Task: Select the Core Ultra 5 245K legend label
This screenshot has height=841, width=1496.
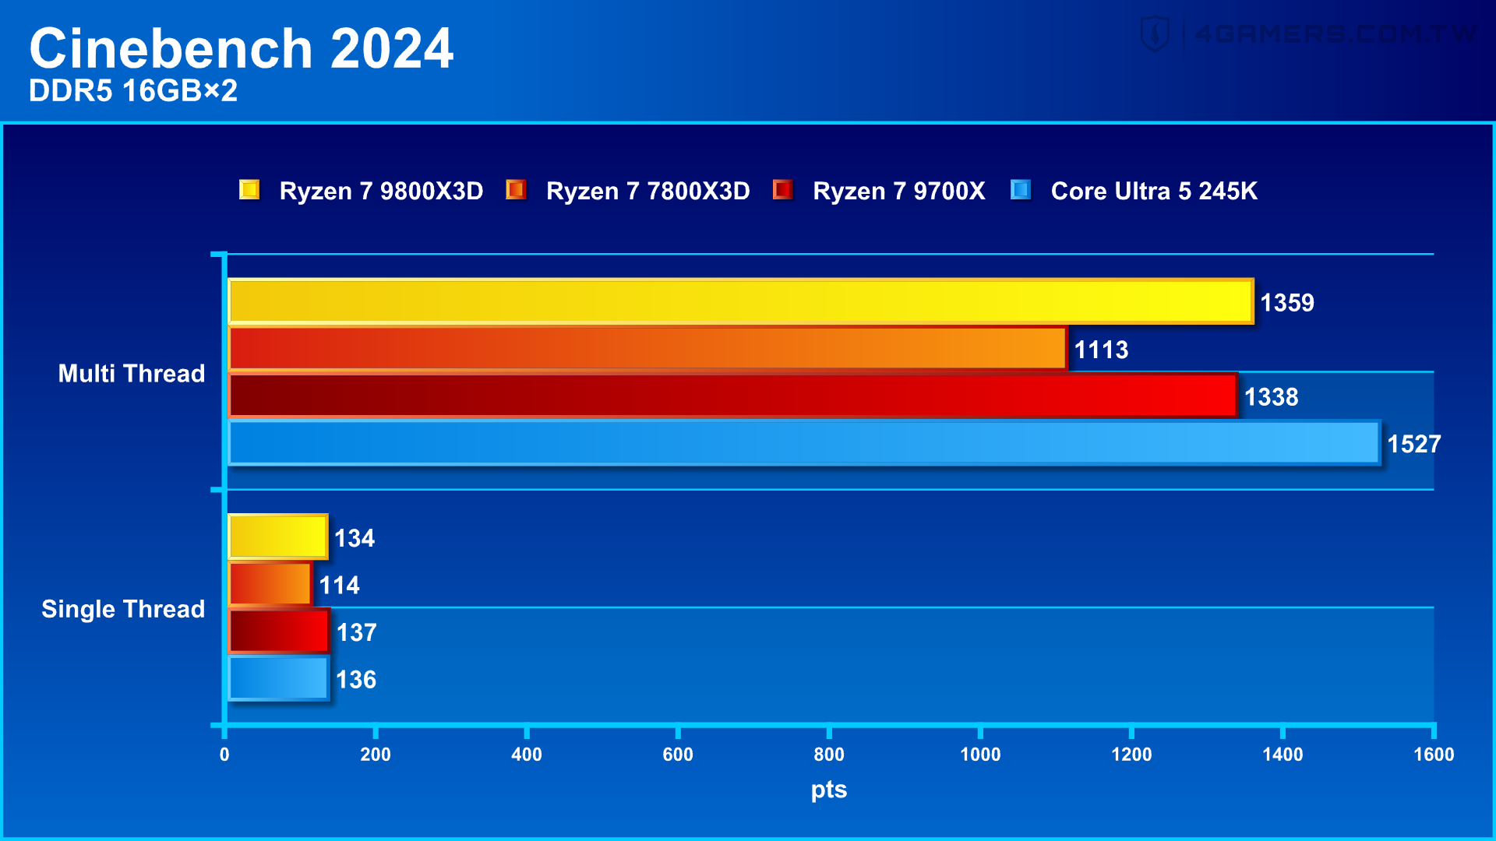Action: coord(1154,192)
